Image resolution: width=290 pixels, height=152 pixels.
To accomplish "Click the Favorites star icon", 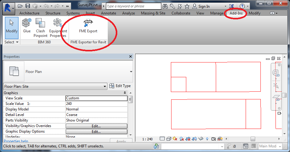I will (187, 6).
